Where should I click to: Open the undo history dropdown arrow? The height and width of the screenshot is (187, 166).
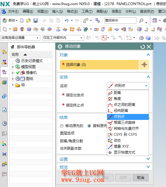72,21
